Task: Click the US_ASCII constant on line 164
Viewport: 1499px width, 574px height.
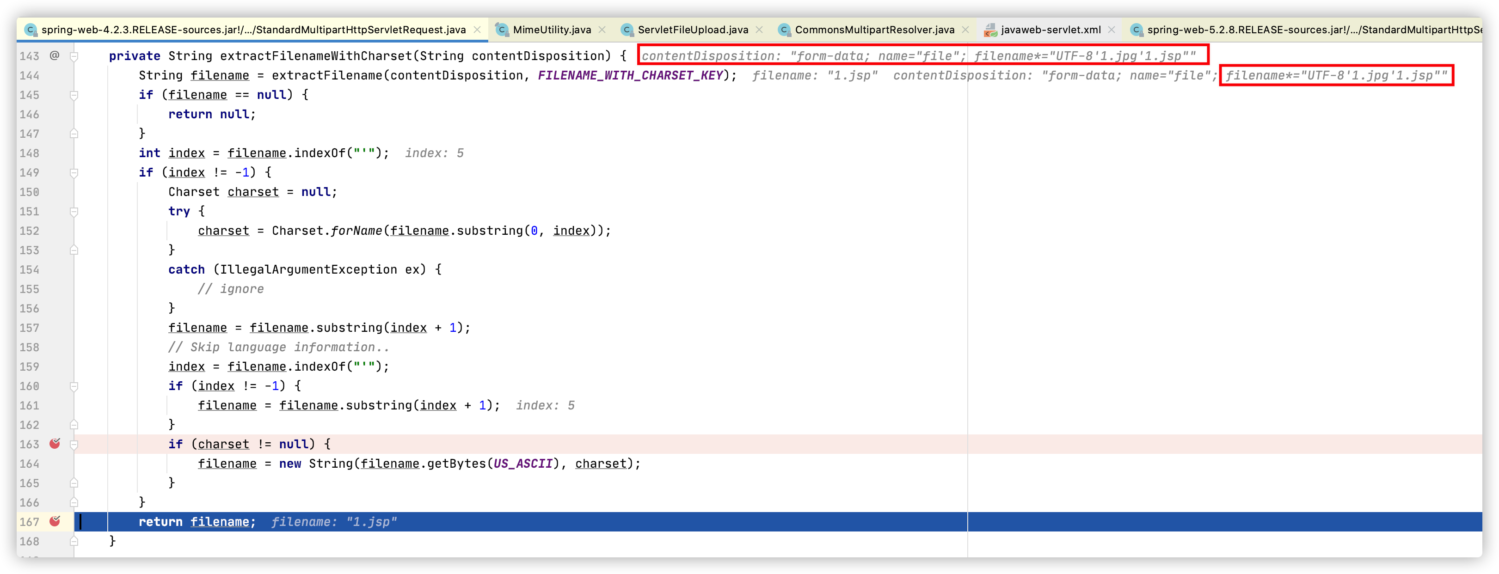Action: click(x=522, y=464)
